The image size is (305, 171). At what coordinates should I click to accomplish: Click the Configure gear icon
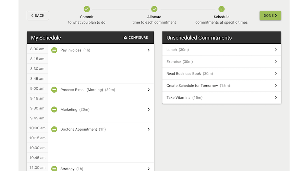click(125, 38)
